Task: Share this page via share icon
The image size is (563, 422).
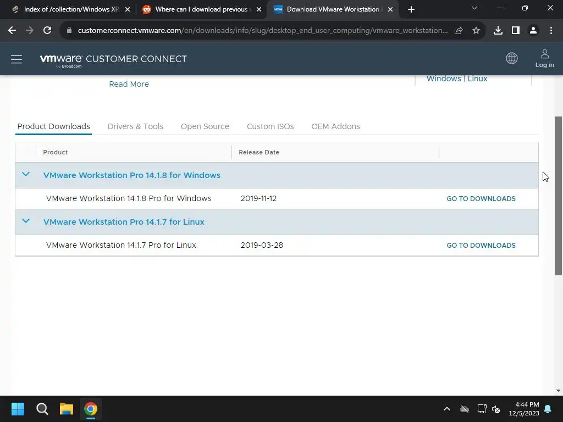Action: (x=459, y=31)
